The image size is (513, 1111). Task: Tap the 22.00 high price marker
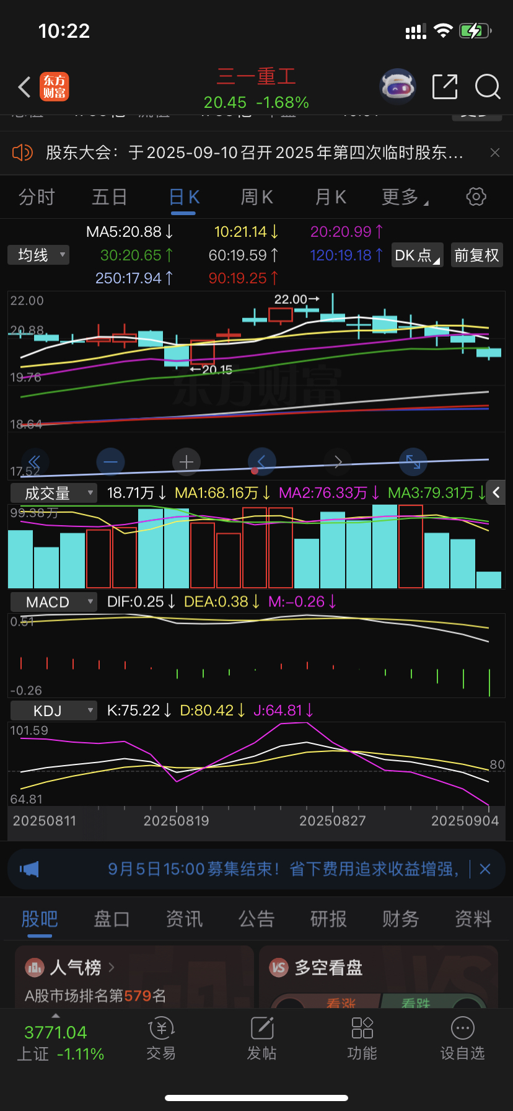[x=297, y=299]
